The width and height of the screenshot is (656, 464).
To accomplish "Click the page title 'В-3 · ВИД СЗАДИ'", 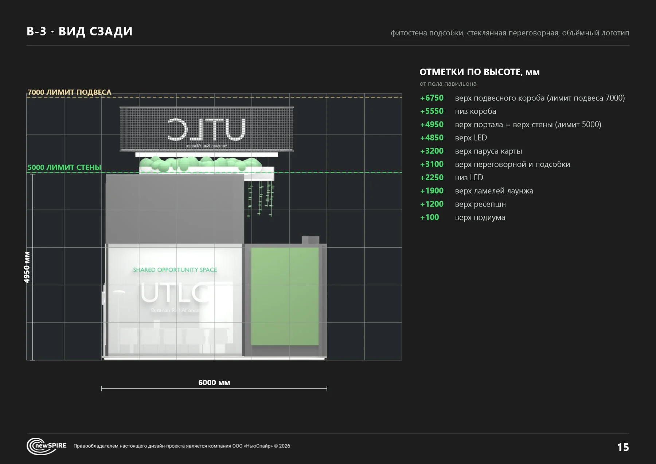I will pyautogui.click(x=79, y=32).
